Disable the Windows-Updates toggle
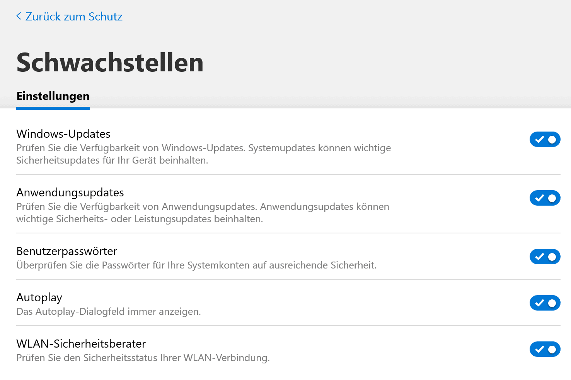 point(545,139)
